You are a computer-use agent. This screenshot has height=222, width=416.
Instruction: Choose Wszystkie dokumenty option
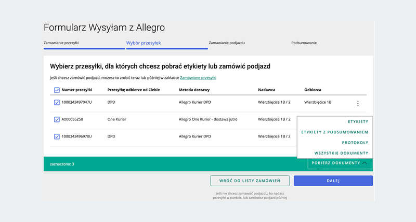(x=341, y=153)
